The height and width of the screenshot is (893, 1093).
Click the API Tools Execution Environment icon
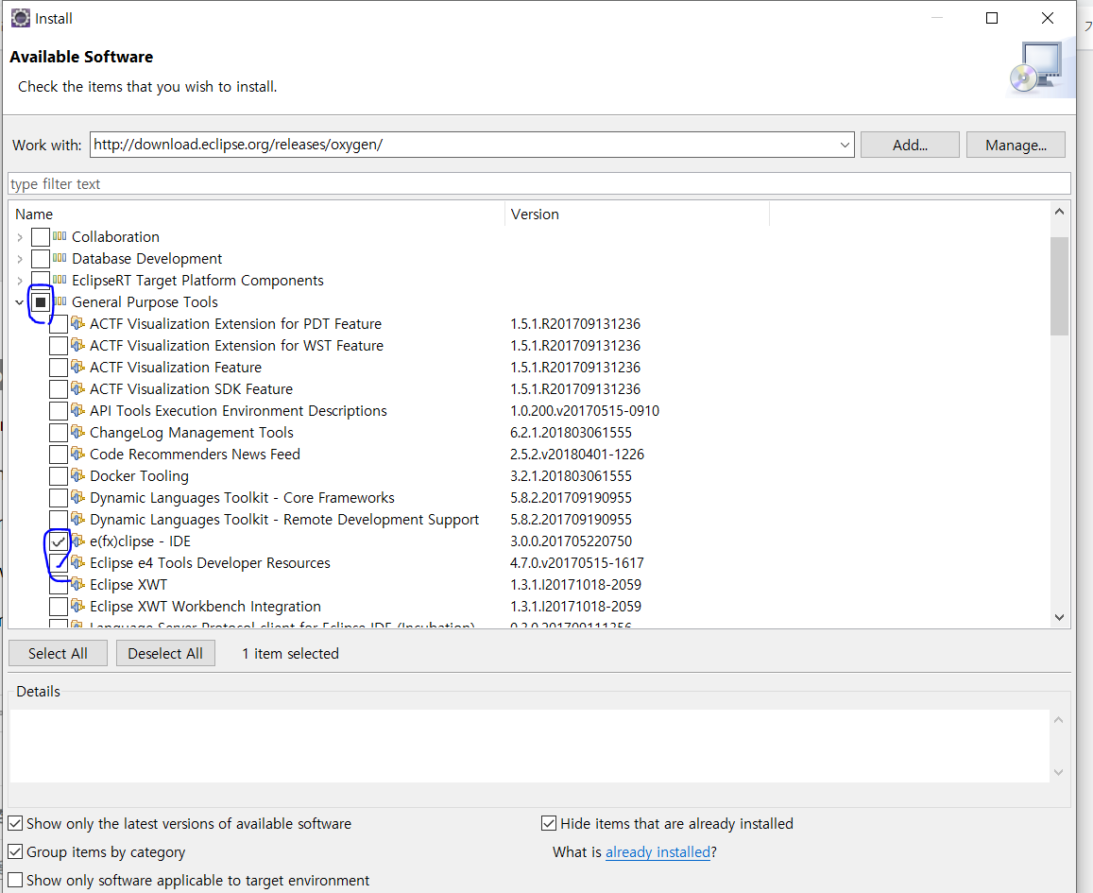pos(78,410)
